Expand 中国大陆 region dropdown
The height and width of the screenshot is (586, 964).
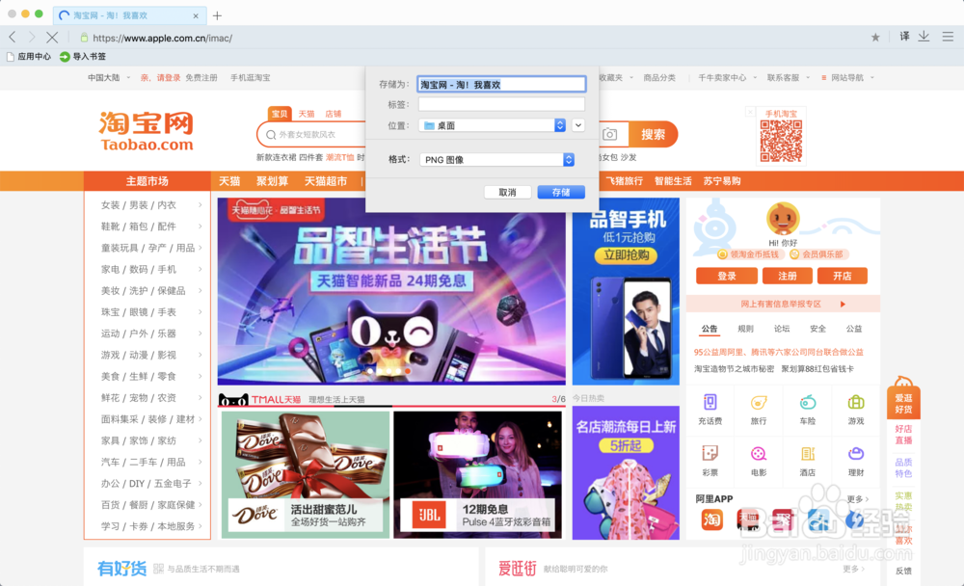click(109, 78)
